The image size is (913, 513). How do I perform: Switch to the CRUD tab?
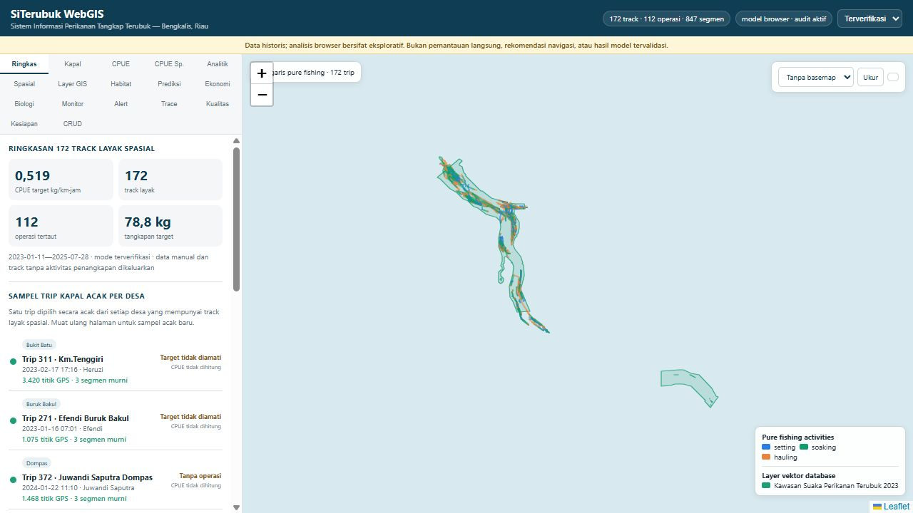coord(73,124)
